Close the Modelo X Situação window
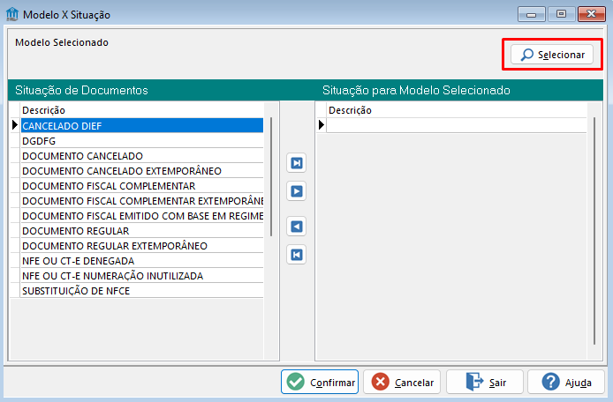613x402 pixels. tap(592, 14)
